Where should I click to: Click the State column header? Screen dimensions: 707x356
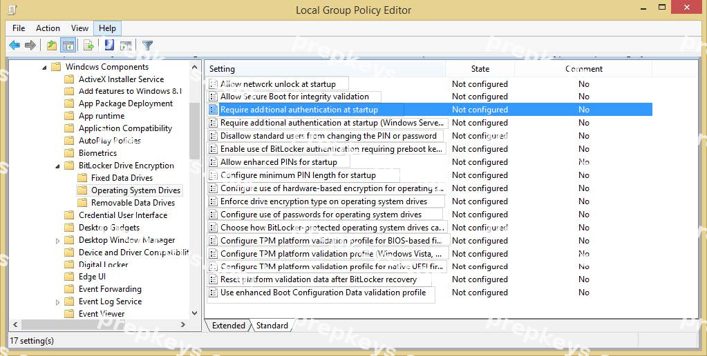(x=480, y=69)
